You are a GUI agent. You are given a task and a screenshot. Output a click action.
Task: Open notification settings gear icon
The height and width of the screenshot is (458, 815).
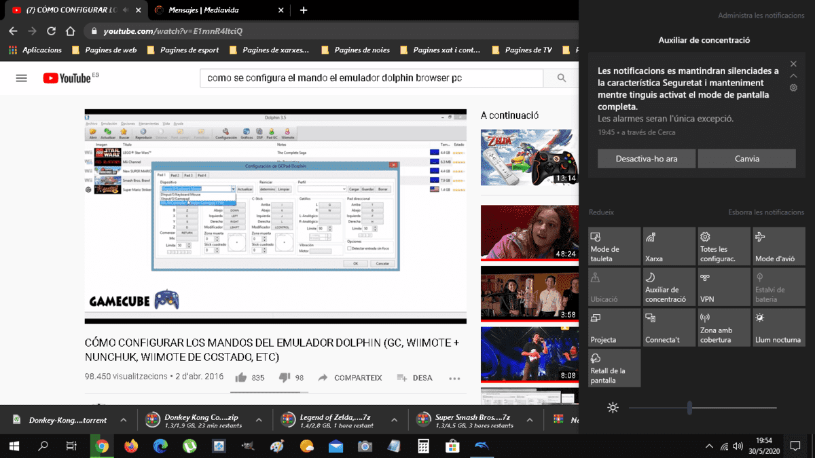[793, 88]
